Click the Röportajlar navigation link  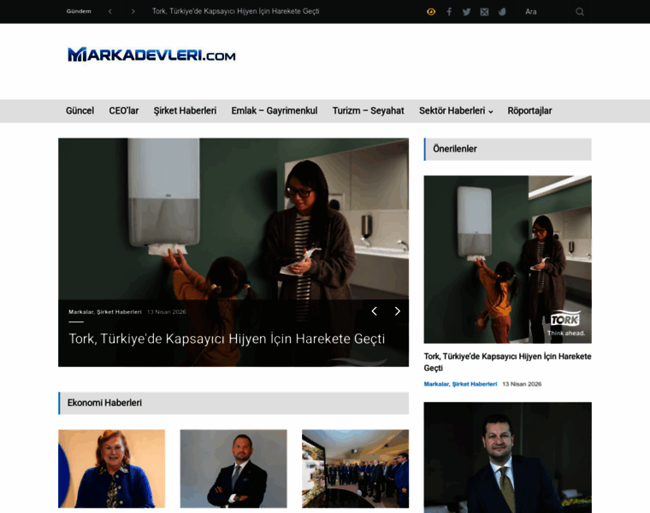click(x=529, y=111)
